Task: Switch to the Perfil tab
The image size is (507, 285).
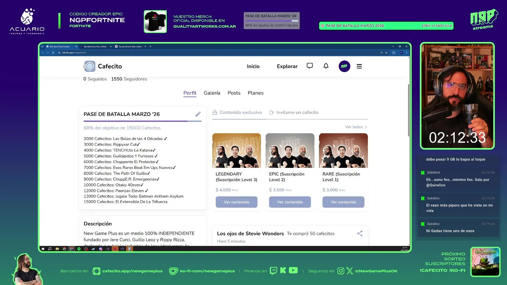Action: (190, 93)
